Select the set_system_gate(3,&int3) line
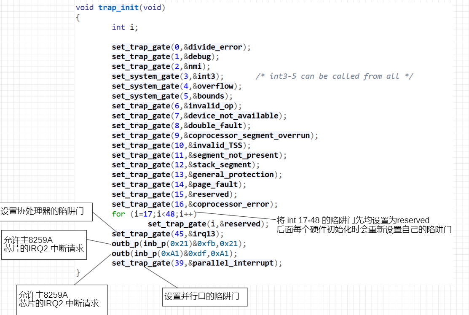The width and height of the screenshot is (469, 315). 168,76
